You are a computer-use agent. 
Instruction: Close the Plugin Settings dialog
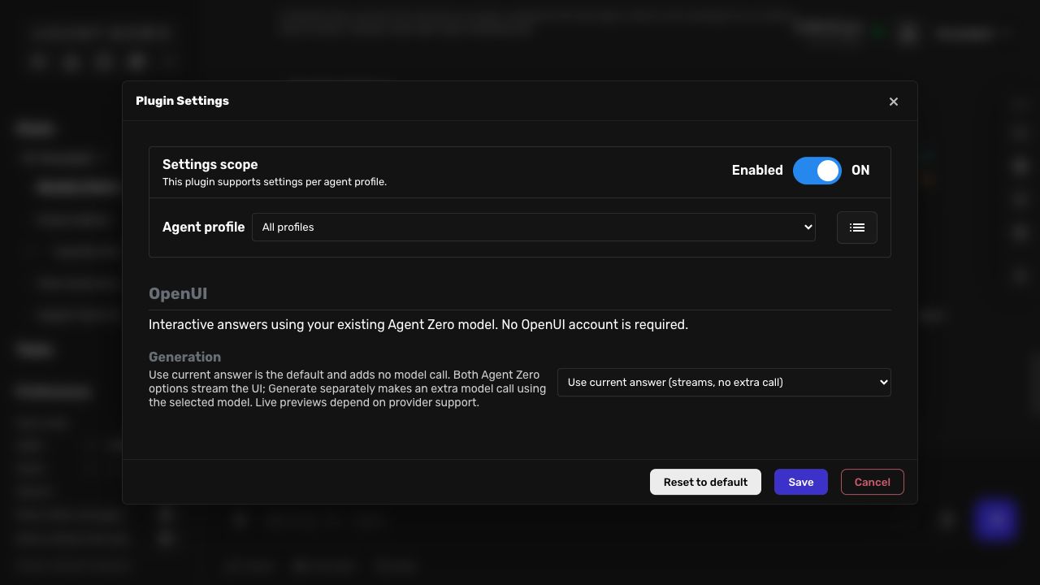[x=894, y=102]
